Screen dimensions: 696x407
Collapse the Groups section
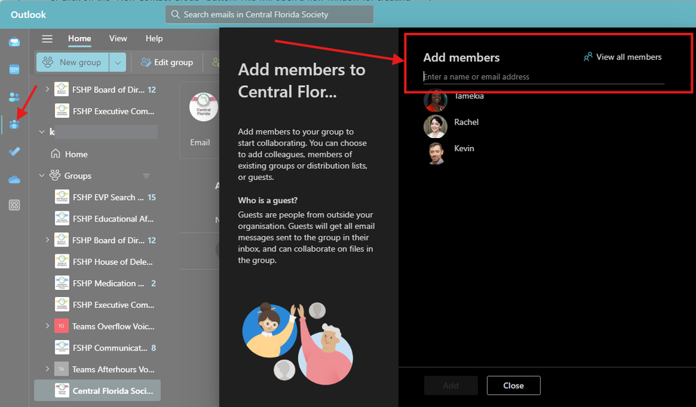(x=42, y=176)
